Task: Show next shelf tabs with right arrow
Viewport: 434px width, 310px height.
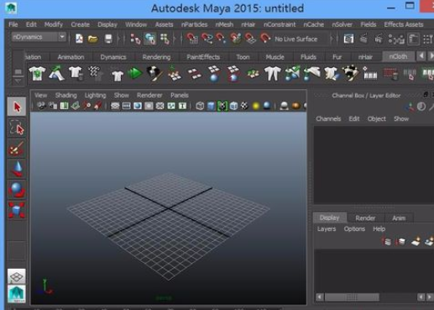Action: 431,56
